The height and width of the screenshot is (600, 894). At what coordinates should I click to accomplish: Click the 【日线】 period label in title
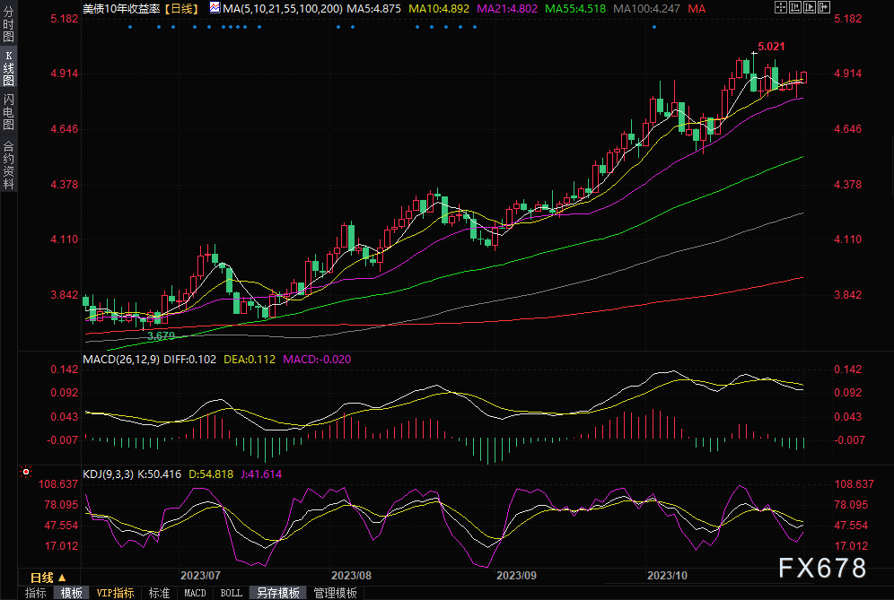(x=182, y=7)
